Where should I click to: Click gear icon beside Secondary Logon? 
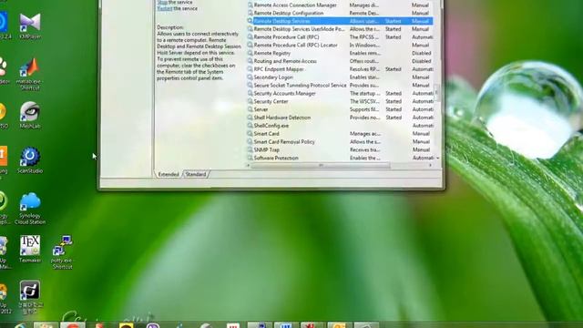pyautogui.click(x=251, y=77)
